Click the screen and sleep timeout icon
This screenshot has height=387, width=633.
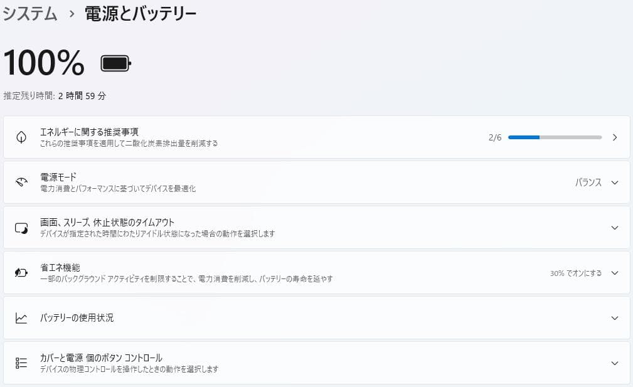coord(21,228)
